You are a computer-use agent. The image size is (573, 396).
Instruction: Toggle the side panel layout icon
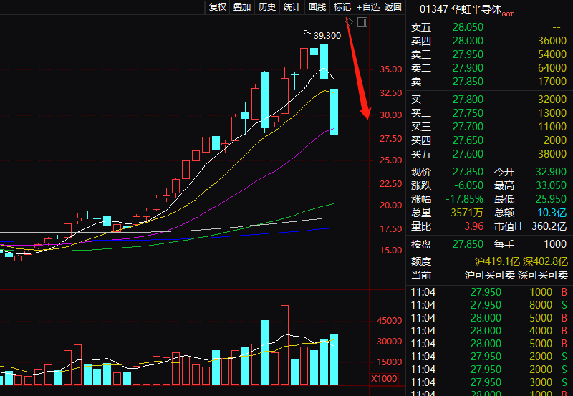[x=362, y=22]
